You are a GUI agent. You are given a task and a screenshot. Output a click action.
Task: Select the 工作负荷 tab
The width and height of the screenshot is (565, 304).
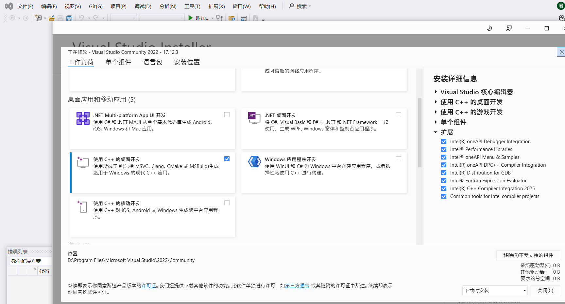click(81, 62)
